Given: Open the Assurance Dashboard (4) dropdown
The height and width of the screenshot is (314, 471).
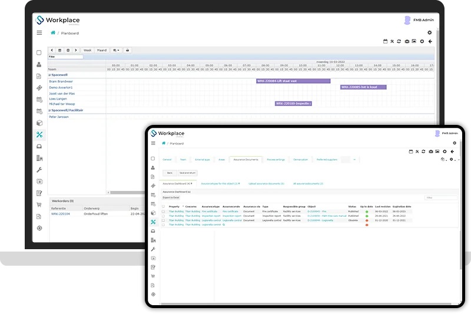Looking at the screenshot, I should (178, 184).
